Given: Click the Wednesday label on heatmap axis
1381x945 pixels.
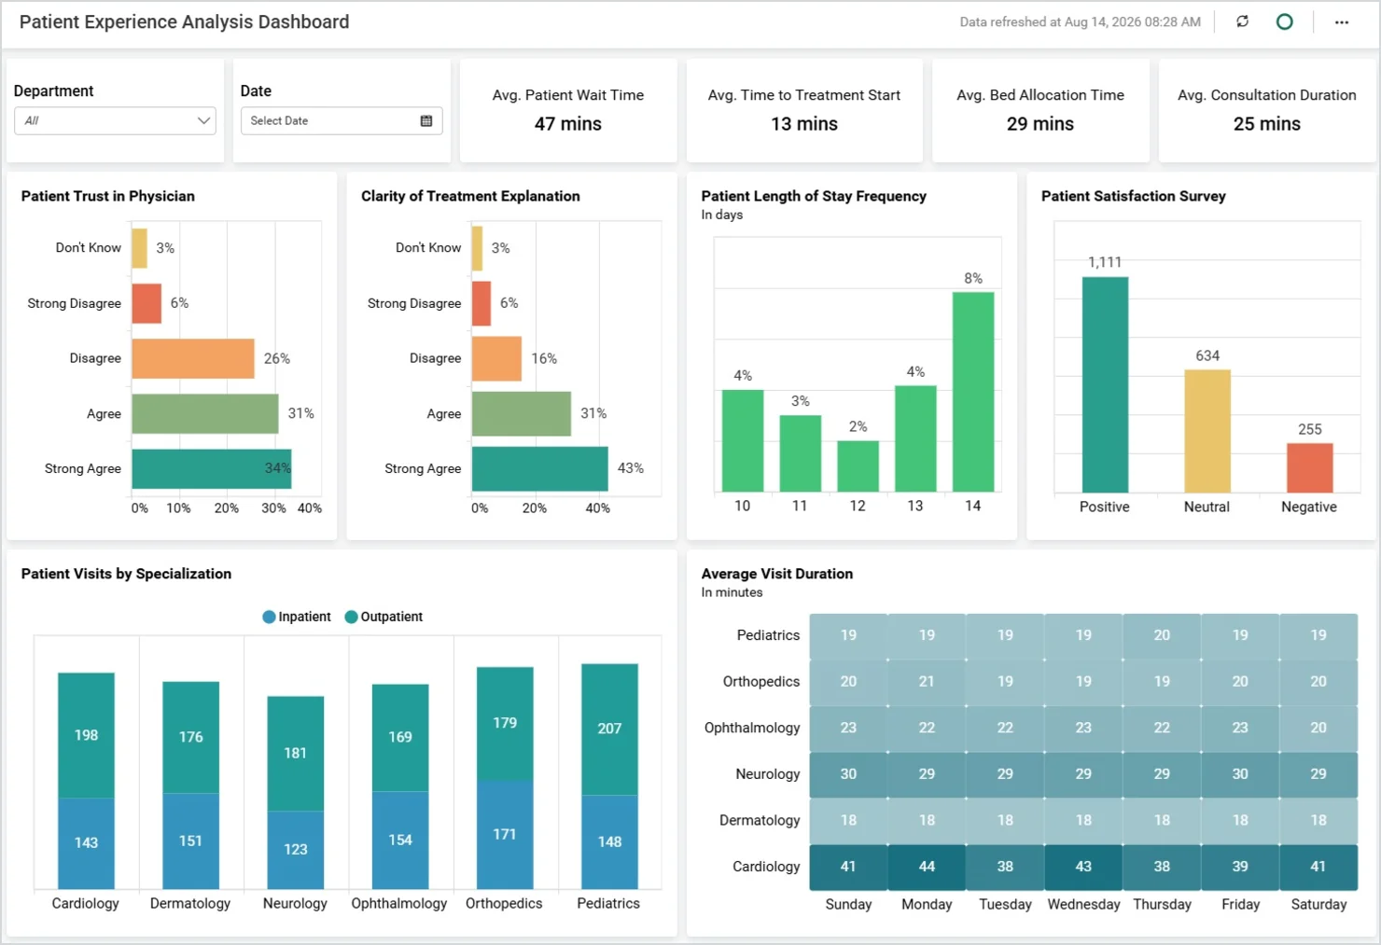Looking at the screenshot, I should point(1083,904).
